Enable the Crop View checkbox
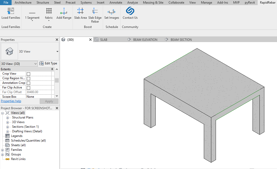 pos(29,74)
